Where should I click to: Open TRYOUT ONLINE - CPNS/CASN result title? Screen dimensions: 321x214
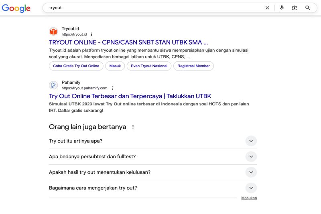[128, 42]
